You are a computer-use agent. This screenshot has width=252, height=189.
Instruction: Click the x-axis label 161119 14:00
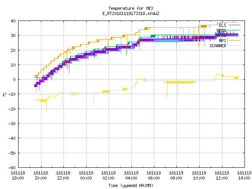point(244,176)
